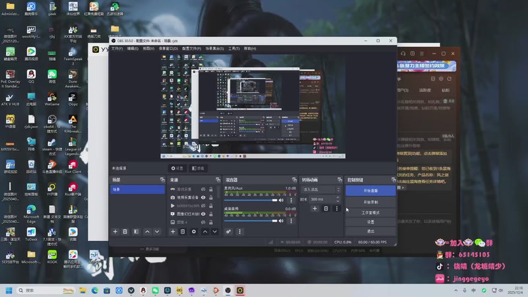Open the 文件(F) menu
Viewport: 528px width, 297px height.
pos(117,48)
